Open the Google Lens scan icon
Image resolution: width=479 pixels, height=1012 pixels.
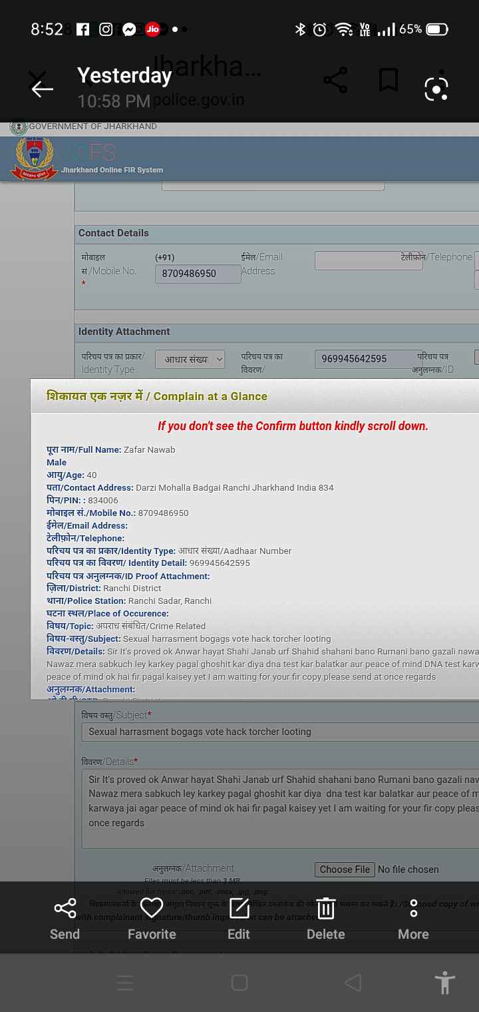pyautogui.click(x=436, y=89)
